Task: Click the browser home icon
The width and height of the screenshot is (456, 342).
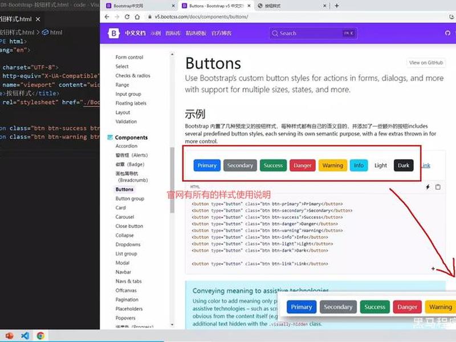Action: [x=137, y=17]
